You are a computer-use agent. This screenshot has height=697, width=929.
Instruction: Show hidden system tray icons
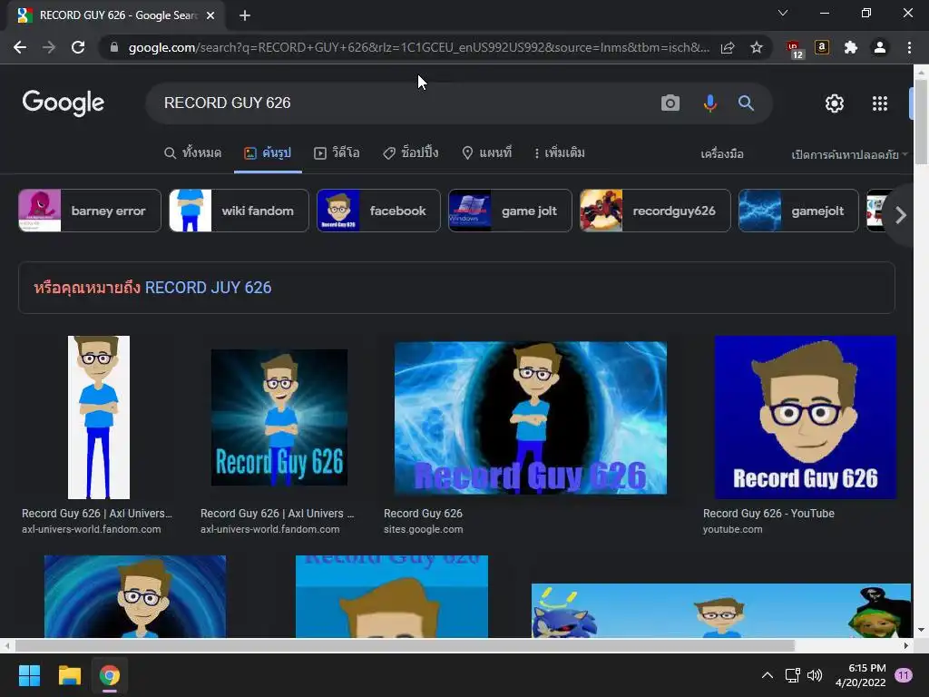(768, 675)
